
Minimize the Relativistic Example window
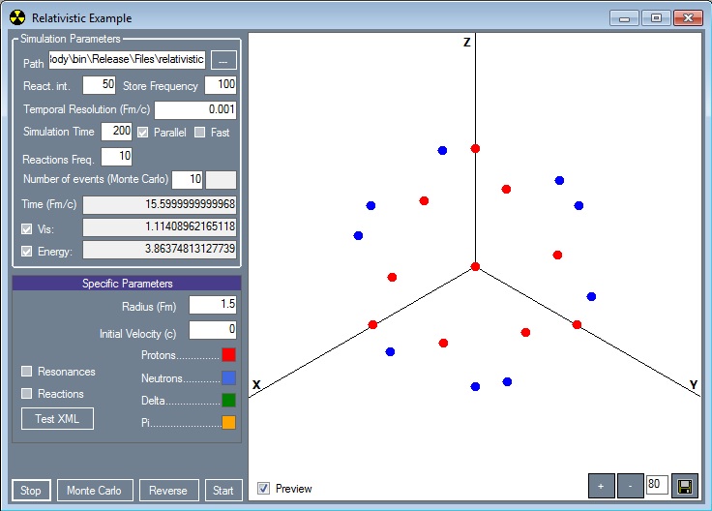coord(624,18)
